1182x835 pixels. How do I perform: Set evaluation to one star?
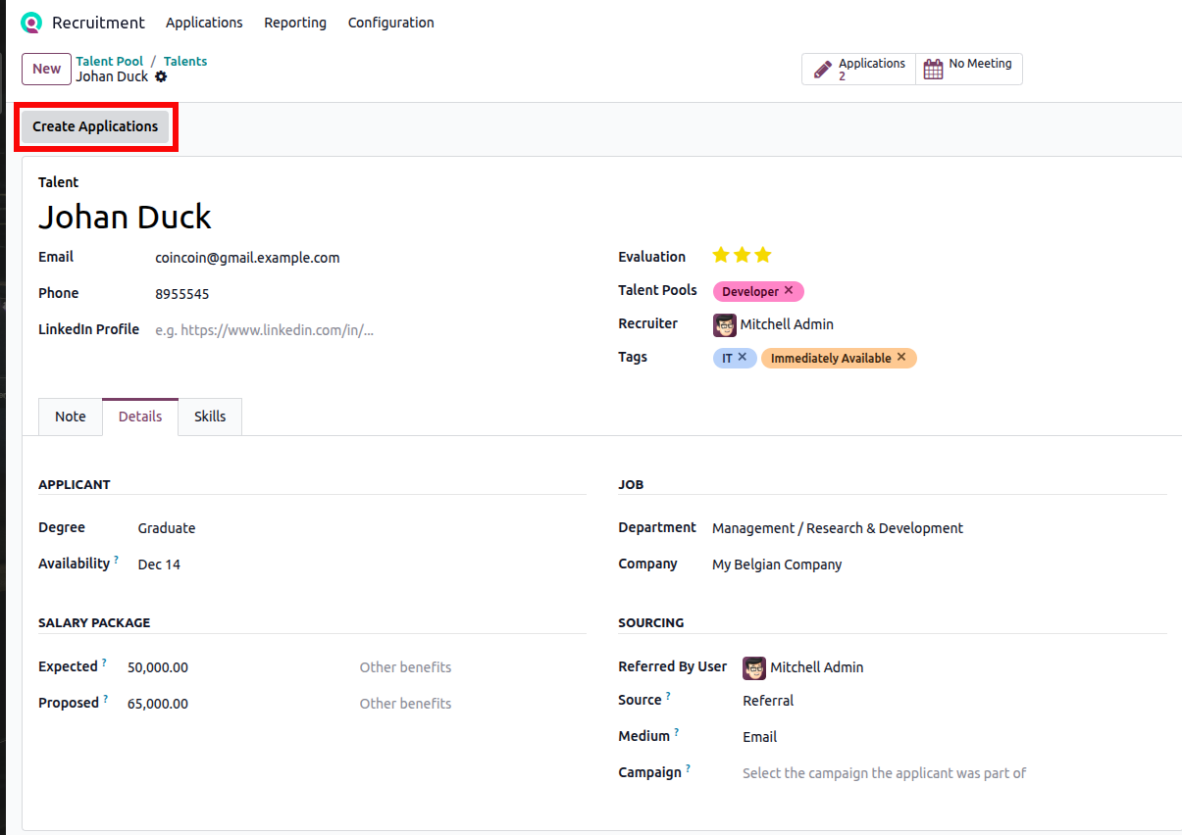click(721, 256)
